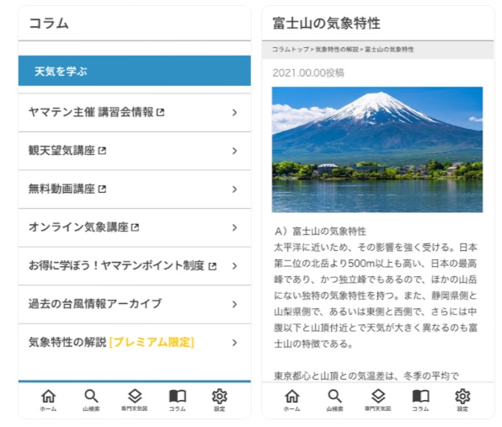Tap the Home icon in left screen
Image resolution: width=502 pixels, height=427 pixels.
(48, 397)
